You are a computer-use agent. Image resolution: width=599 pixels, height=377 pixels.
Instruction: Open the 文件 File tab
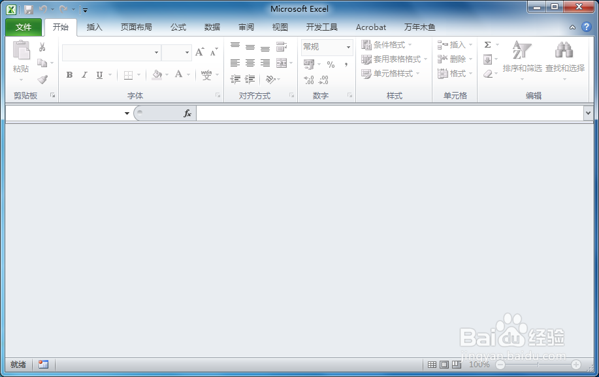click(x=24, y=27)
